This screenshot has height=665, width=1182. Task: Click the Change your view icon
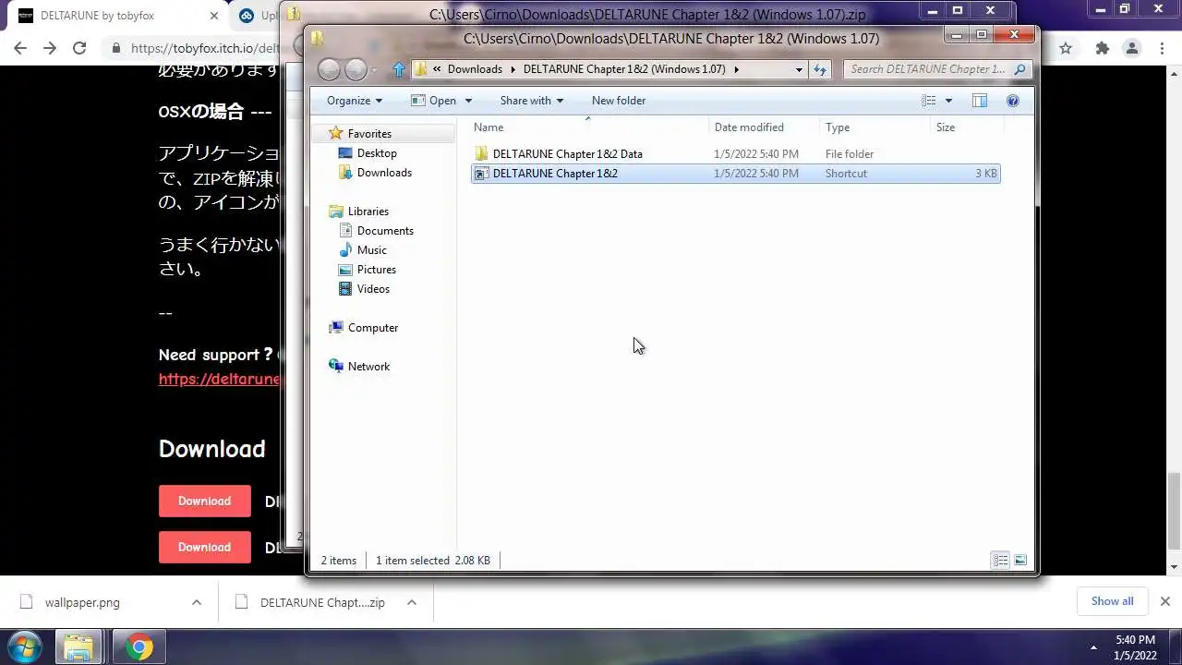[x=929, y=101]
